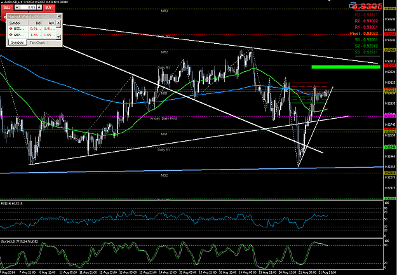Click the S2 - 0.92972 level label
Image resolution: width=397 pixels, height=275 pixels.
367,46
